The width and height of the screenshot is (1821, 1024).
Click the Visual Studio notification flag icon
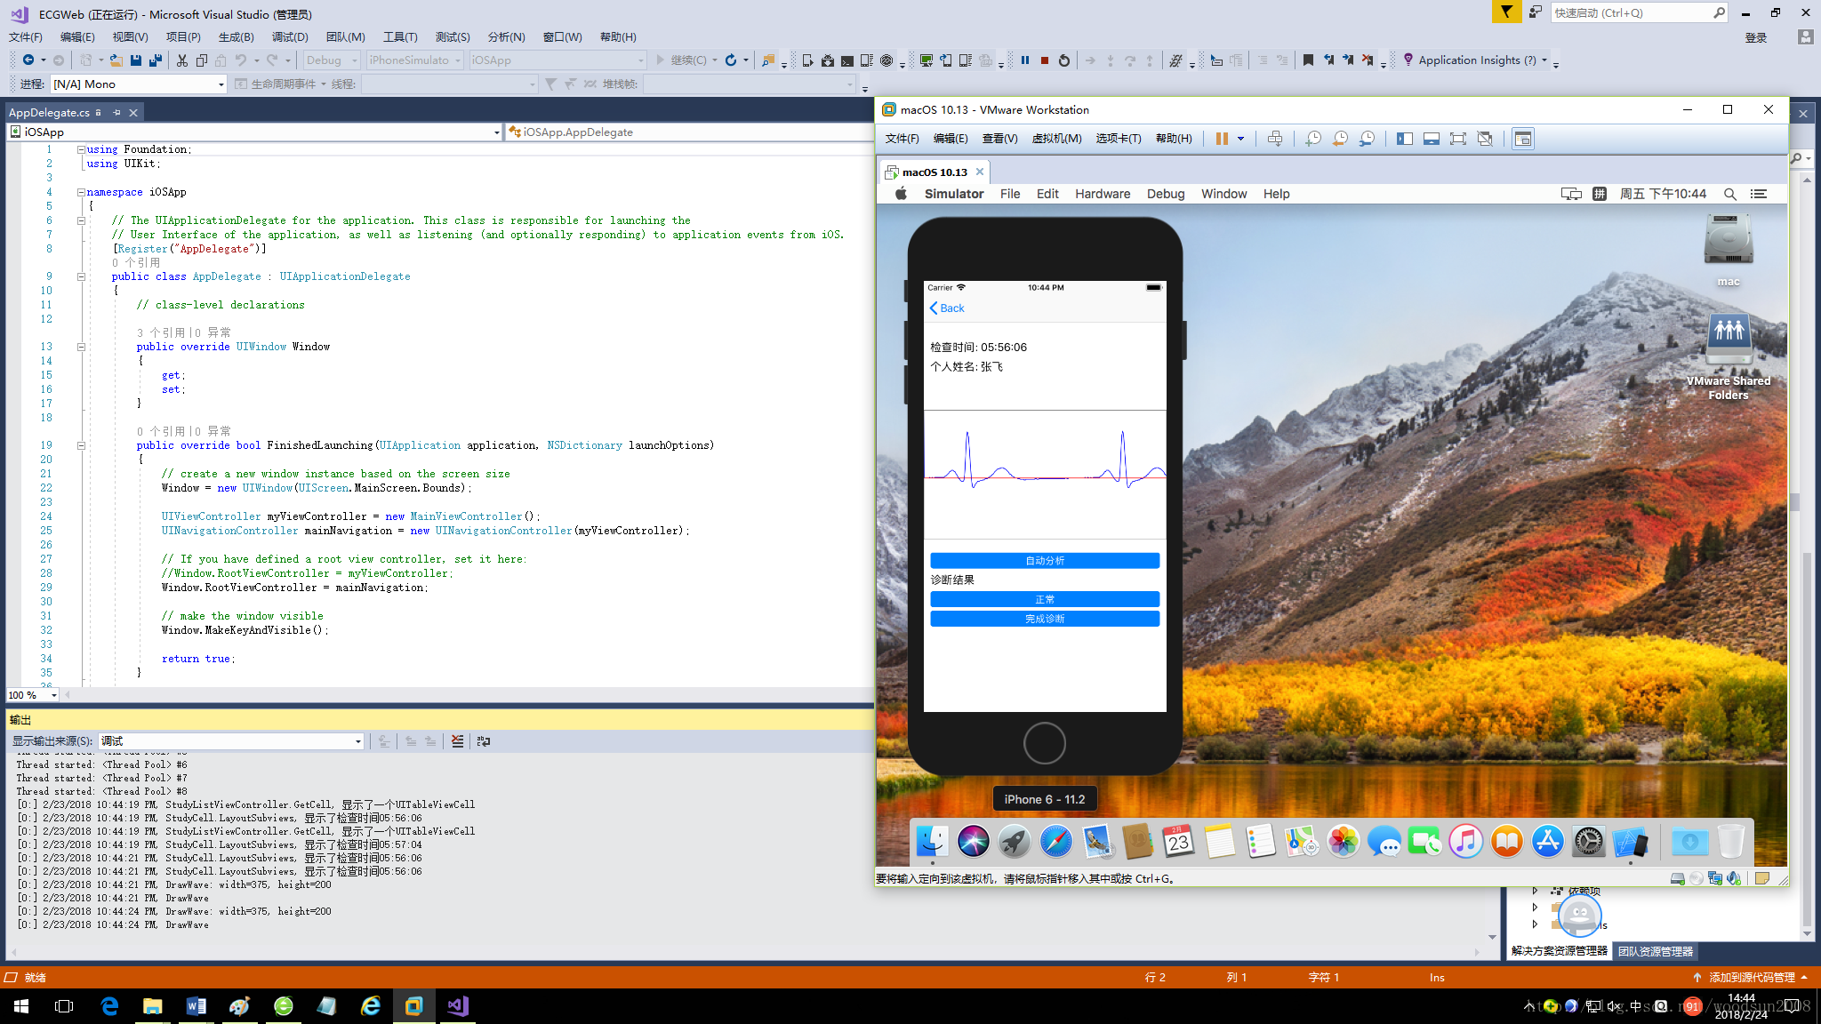point(1506,12)
